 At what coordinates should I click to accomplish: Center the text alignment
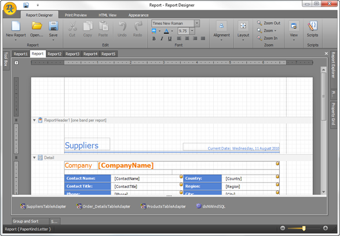coord(187,38)
